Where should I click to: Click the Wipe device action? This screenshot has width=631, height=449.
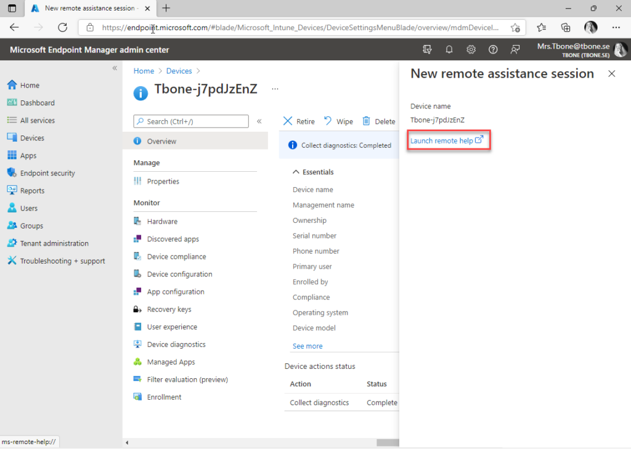pyautogui.click(x=338, y=121)
